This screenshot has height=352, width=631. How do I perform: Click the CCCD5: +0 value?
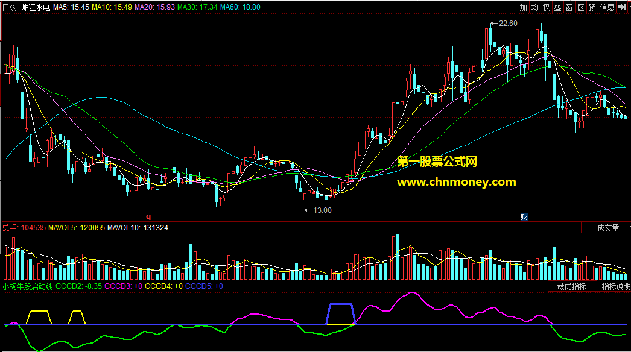204,286
